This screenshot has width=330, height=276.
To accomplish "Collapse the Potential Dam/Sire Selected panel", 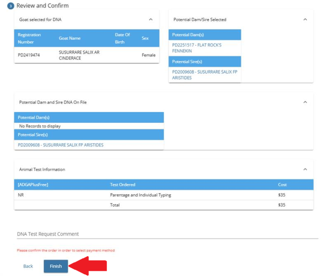I will pos(305,19).
